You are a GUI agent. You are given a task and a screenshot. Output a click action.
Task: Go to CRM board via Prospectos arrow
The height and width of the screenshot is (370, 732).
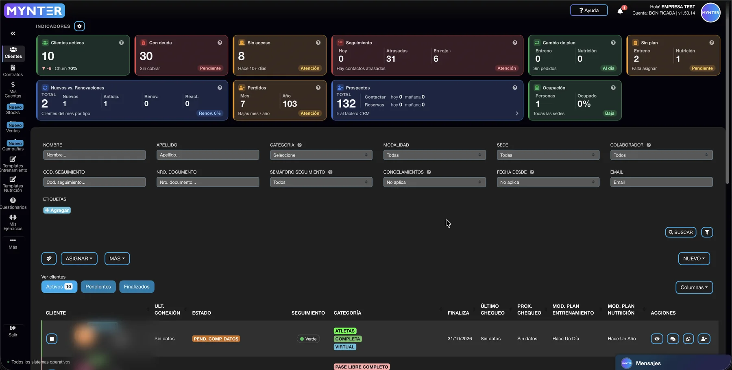pyautogui.click(x=517, y=113)
